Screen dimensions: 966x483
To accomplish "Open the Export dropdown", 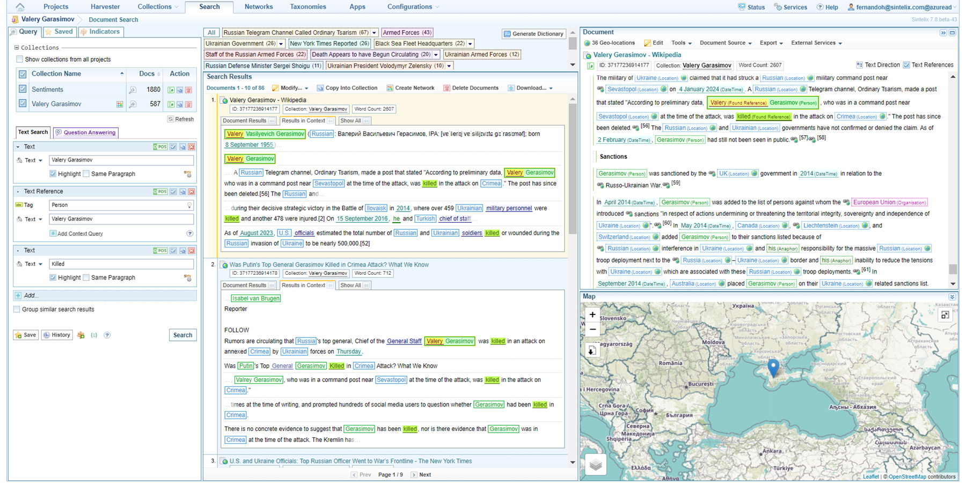I will 771,43.
